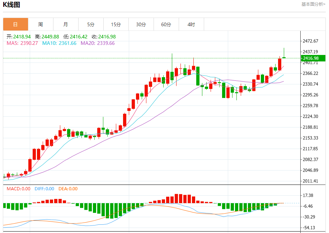The width and height of the screenshot is (329, 233).
Task: Click the green 2416.98 current price tag
Action: pos(313,58)
